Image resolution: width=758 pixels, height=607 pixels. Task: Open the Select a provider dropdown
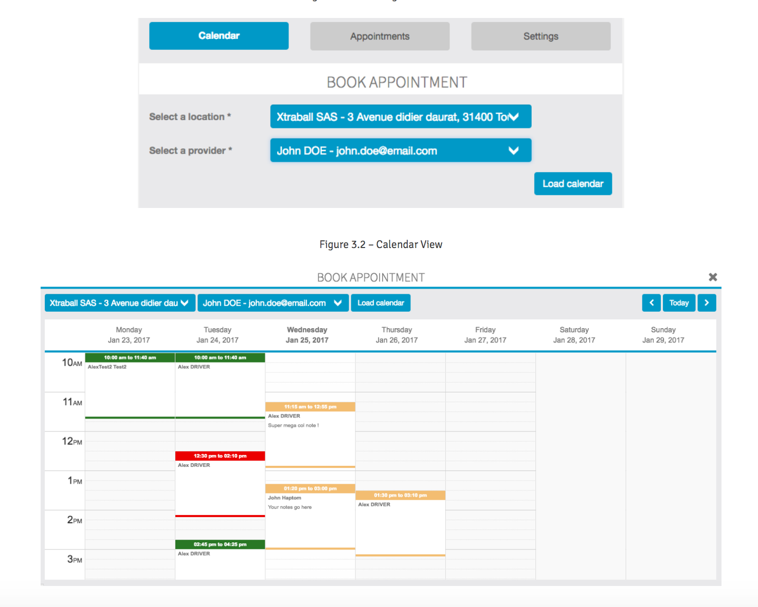[x=401, y=150]
